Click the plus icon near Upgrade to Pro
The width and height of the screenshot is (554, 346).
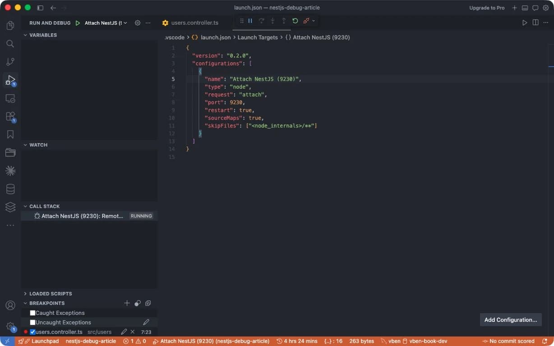(x=515, y=8)
